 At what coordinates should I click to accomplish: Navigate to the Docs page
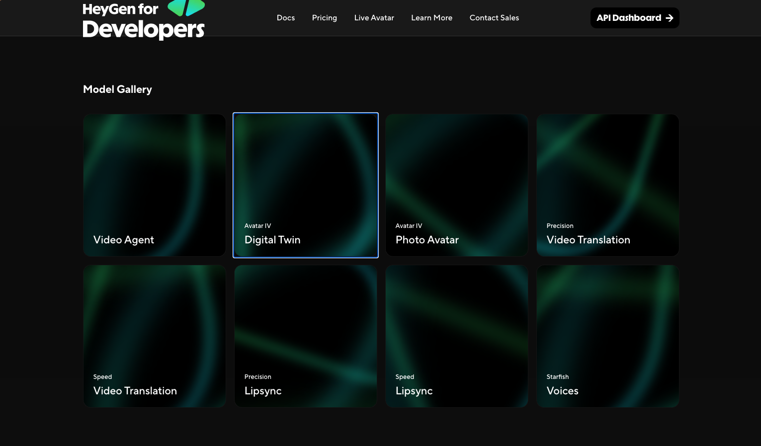[x=286, y=18]
